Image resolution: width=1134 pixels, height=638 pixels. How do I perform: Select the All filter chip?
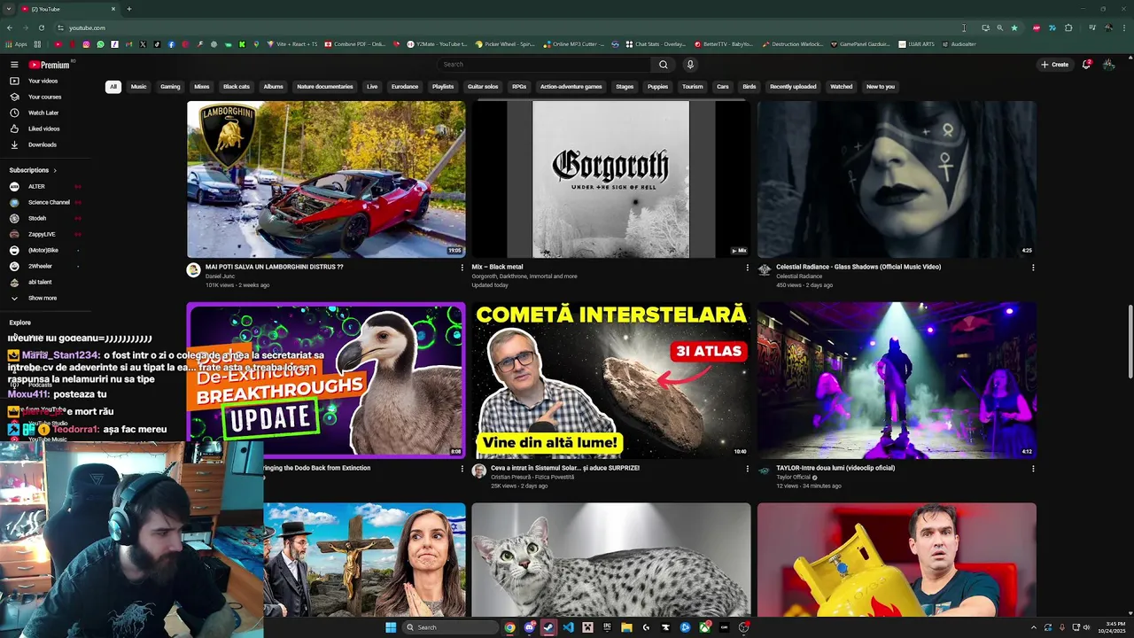coord(113,87)
